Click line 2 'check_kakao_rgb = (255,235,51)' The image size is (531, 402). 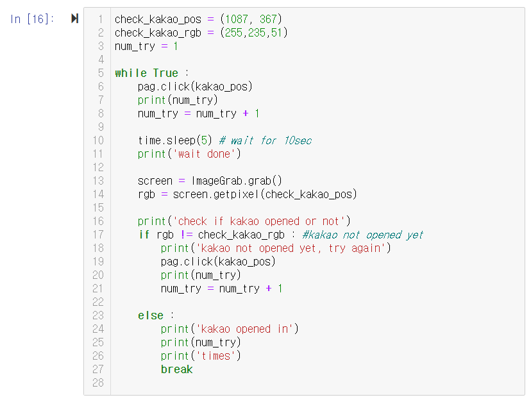(x=201, y=33)
